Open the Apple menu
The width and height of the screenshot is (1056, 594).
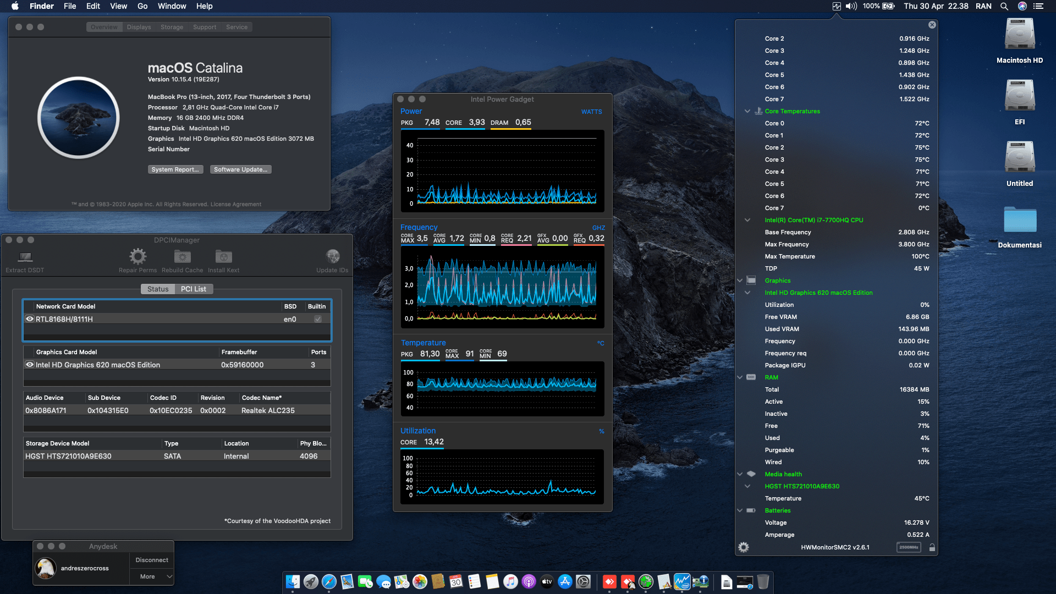click(x=15, y=6)
